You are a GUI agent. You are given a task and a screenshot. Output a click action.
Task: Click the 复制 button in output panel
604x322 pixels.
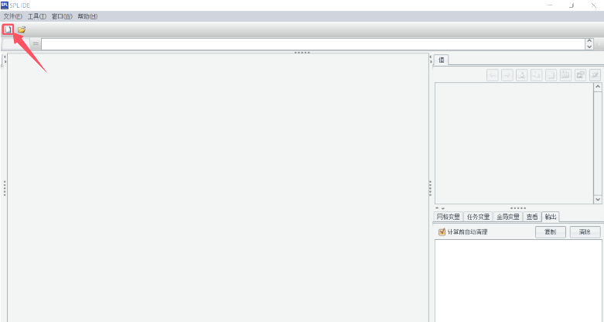coord(551,232)
